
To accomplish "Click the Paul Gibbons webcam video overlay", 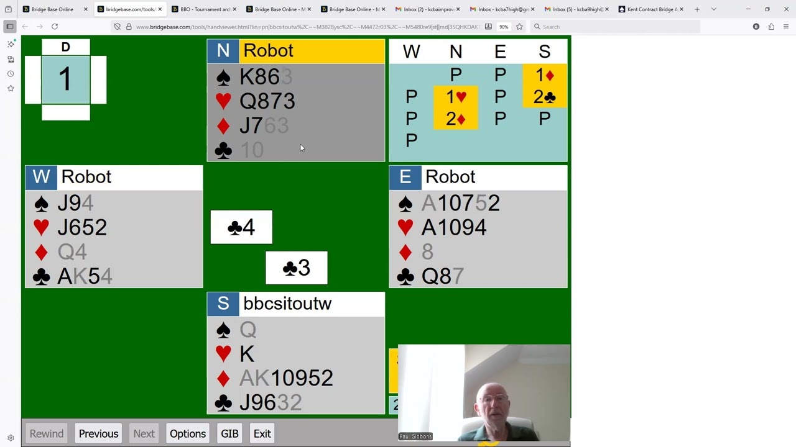I will click(x=484, y=394).
